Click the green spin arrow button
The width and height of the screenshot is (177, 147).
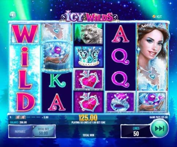pyautogui.click(x=159, y=129)
